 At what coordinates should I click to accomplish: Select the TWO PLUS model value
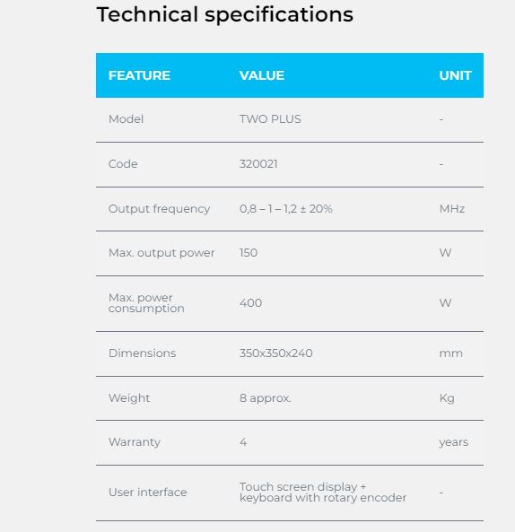270,119
